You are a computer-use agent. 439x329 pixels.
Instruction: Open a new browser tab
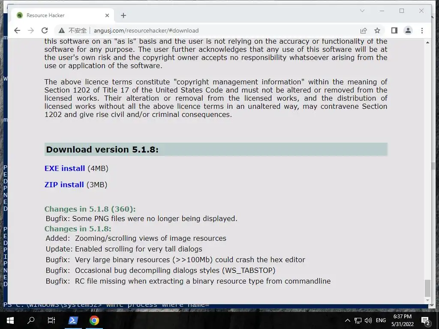[x=123, y=15]
